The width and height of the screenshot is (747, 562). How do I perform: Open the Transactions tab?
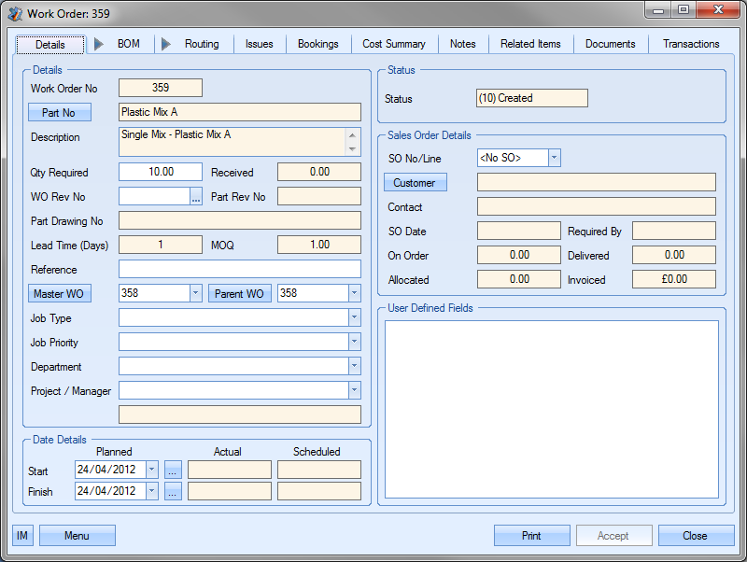pos(691,44)
